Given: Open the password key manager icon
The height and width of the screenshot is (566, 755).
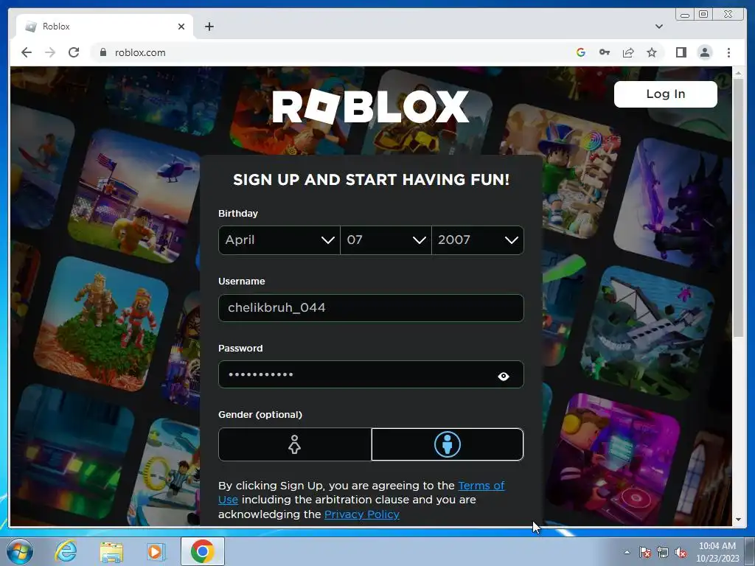Looking at the screenshot, I should click(x=605, y=52).
